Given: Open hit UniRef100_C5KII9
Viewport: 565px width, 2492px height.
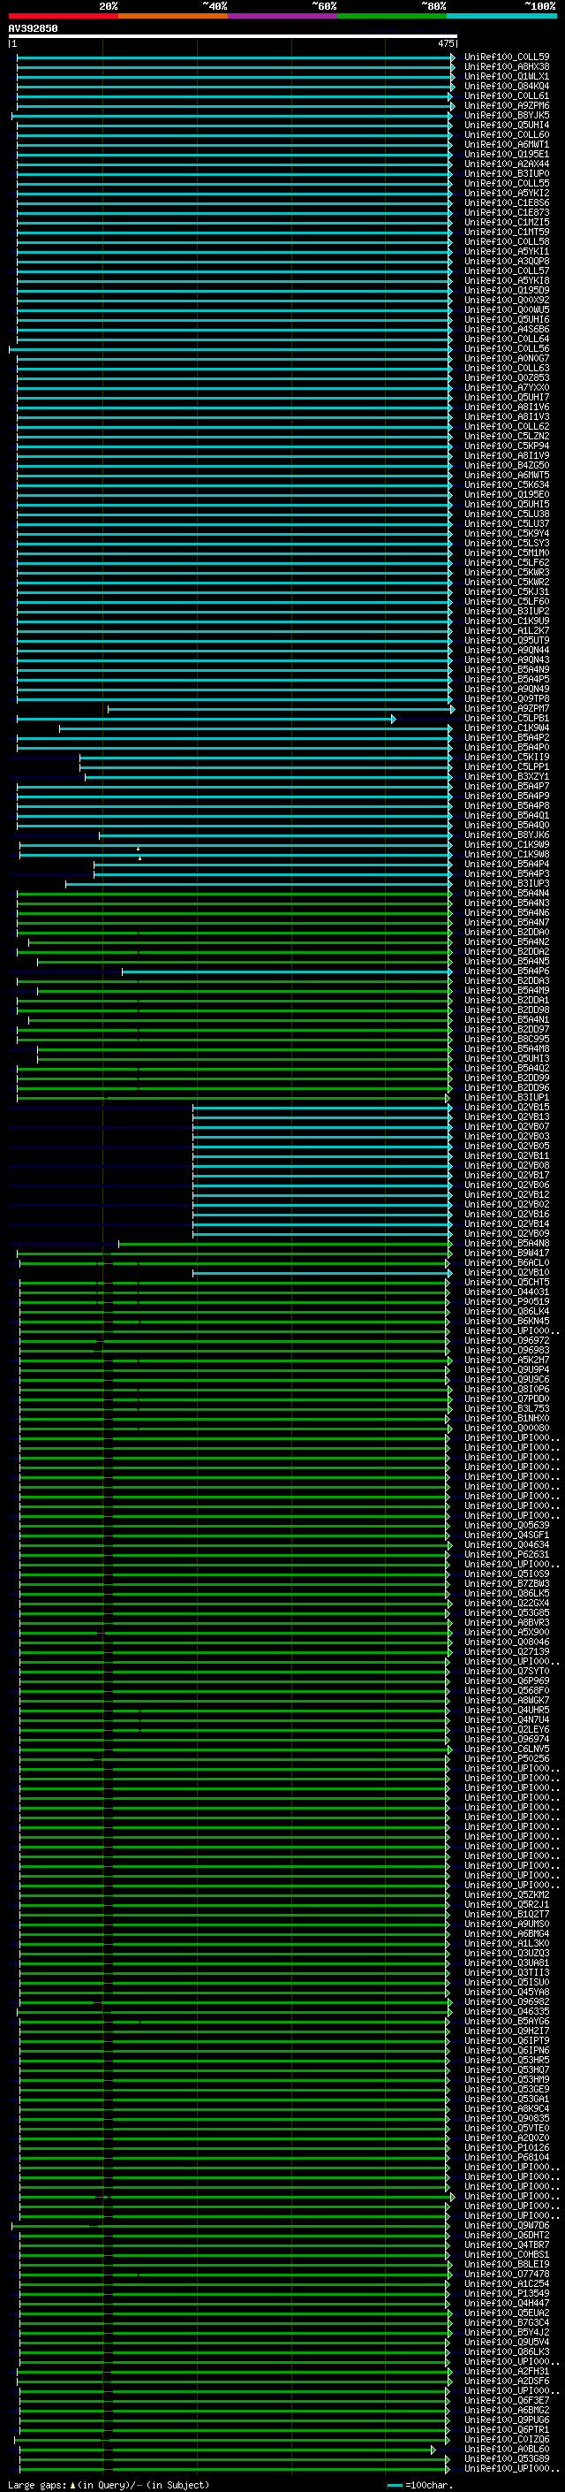Looking at the screenshot, I should 507,757.
